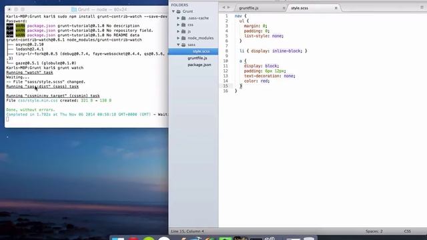Open the Spaces: 2 indentation menu

(374, 231)
